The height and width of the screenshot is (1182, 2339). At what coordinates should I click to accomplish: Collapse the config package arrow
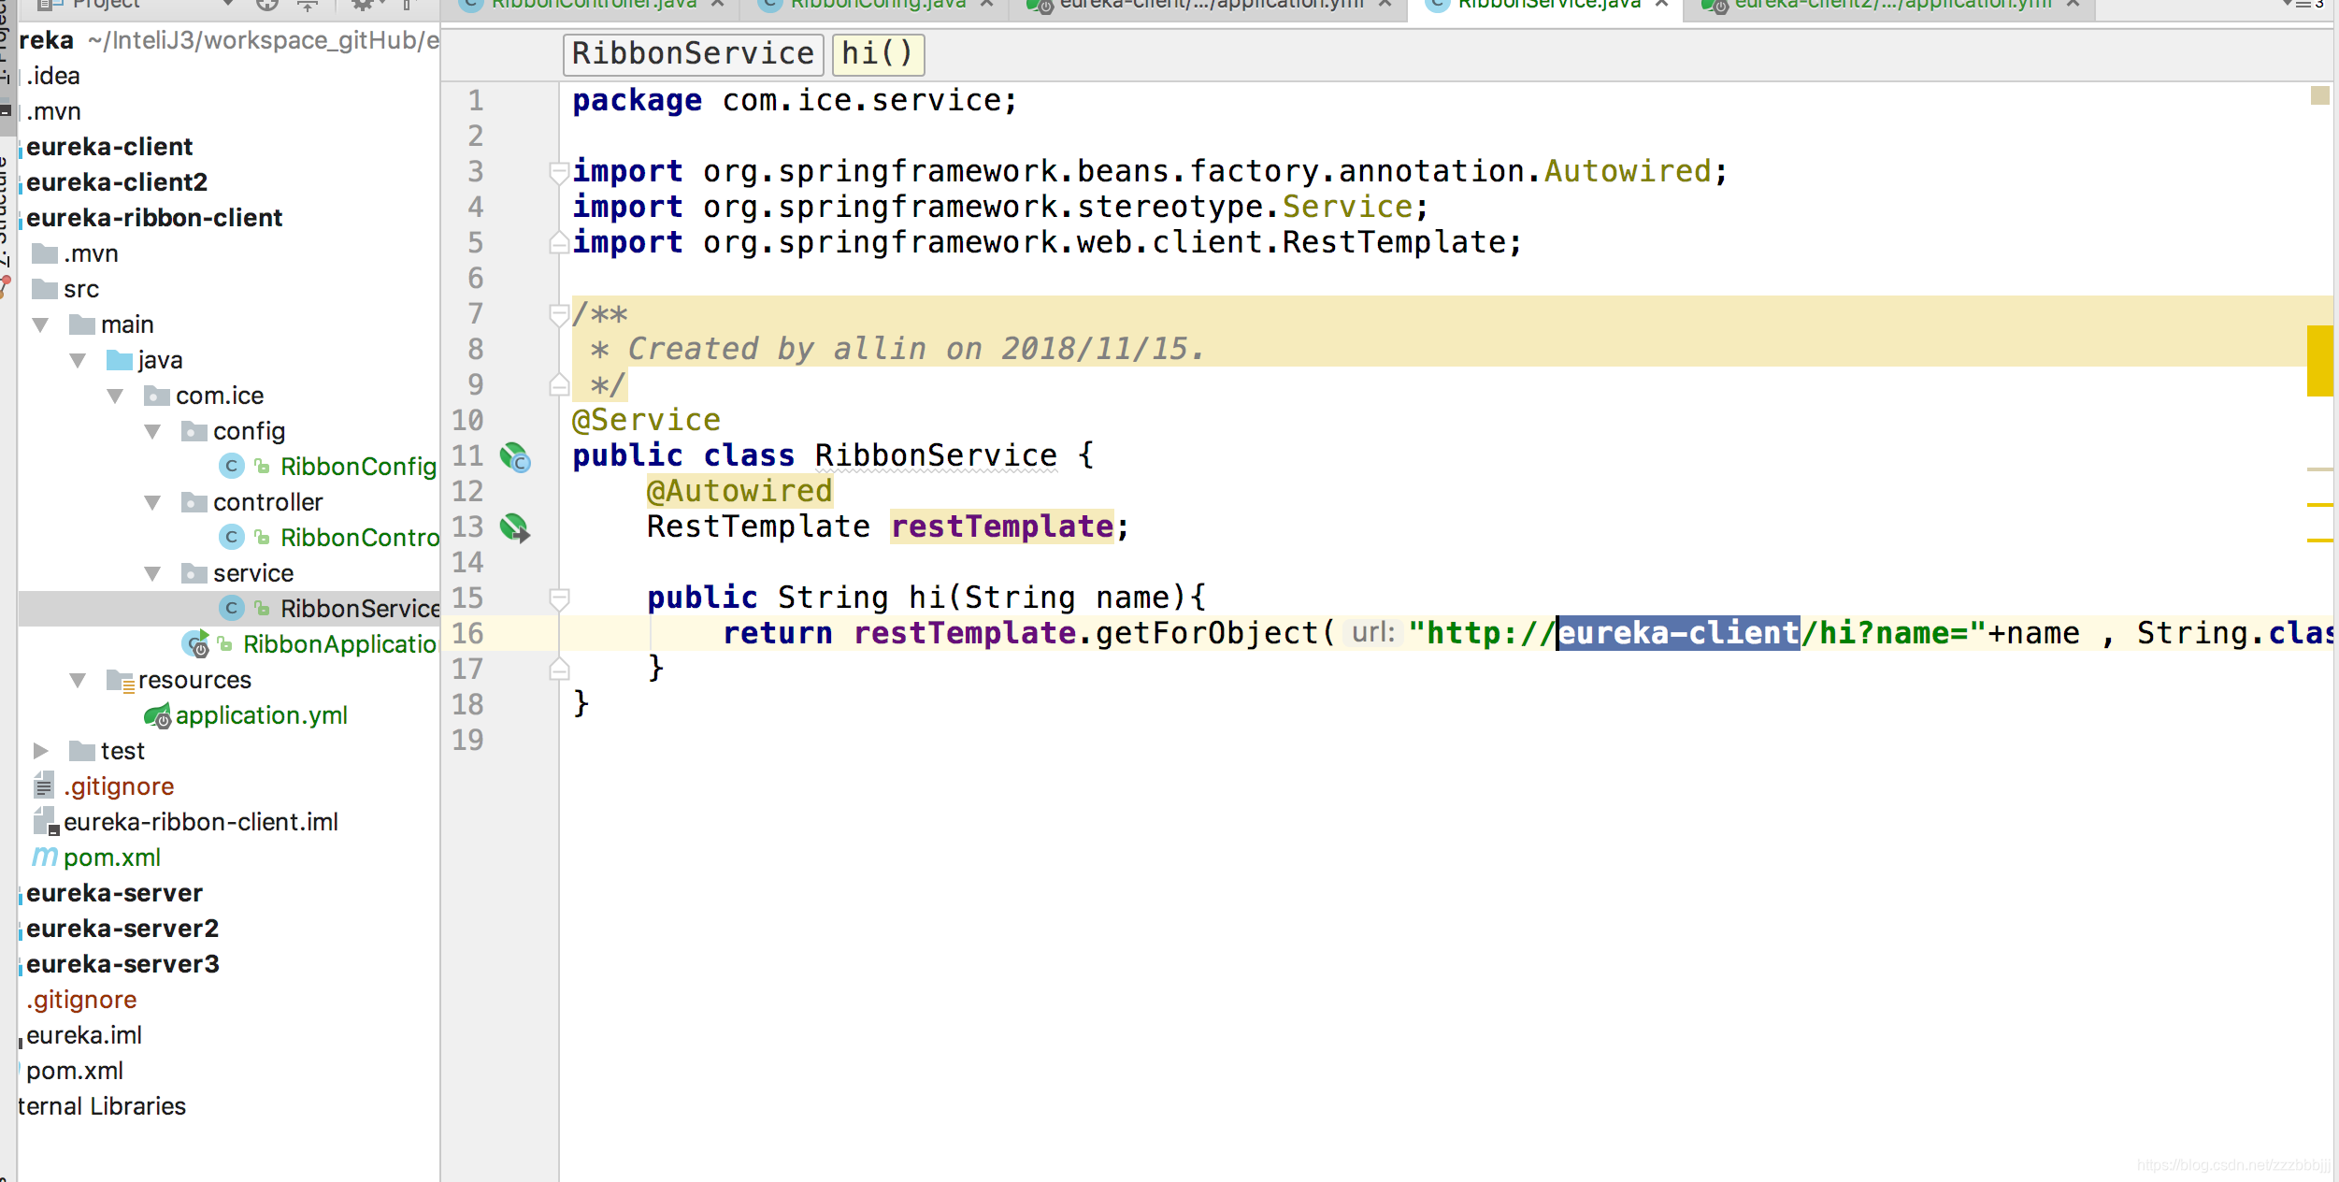click(x=152, y=432)
